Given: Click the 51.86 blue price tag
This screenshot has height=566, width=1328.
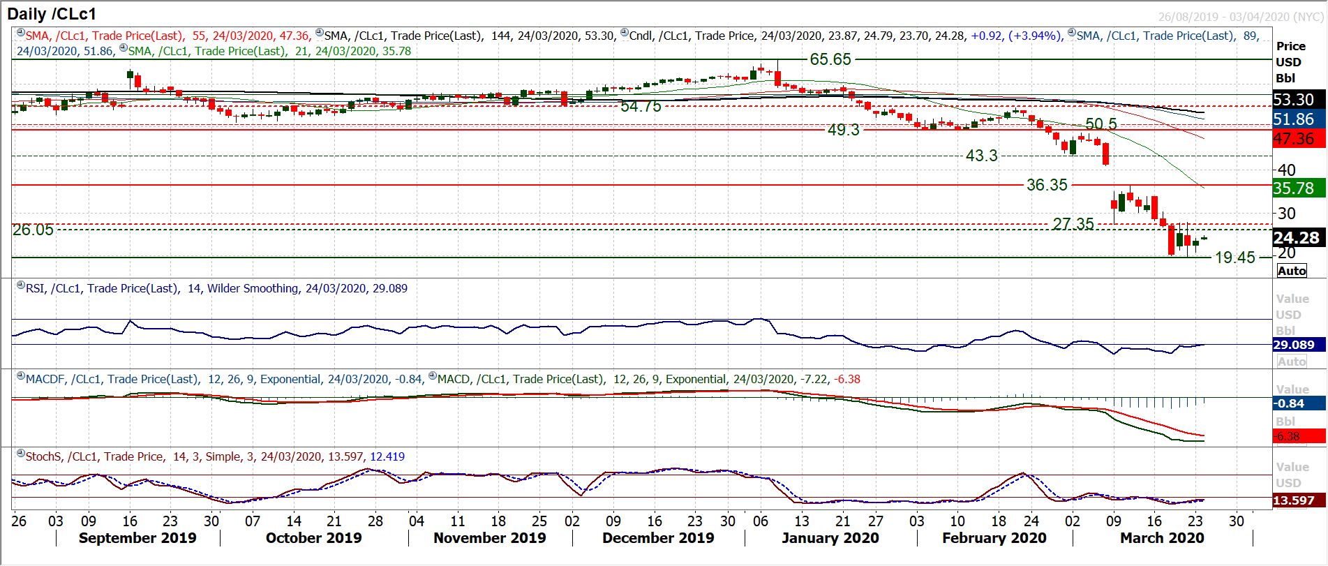Looking at the screenshot, I should (x=1299, y=119).
